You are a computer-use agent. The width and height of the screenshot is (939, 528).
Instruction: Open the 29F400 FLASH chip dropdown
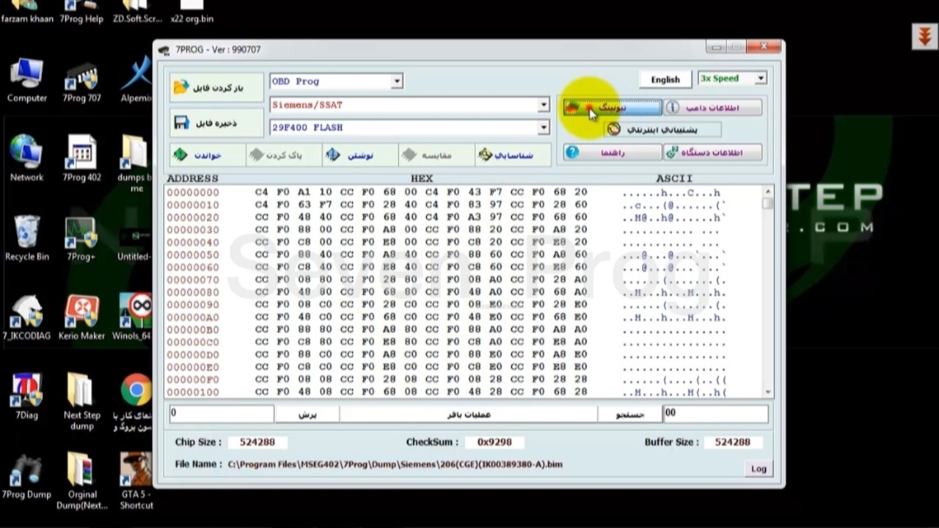coord(543,128)
